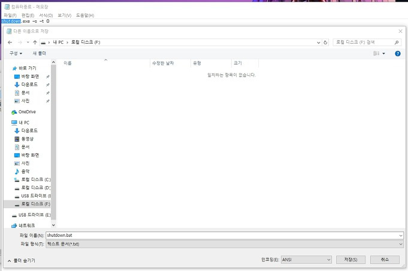The width and height of the screenshot is (408, 271).
Task: Click navigation pane scroll up arrow
Action: 53,62
